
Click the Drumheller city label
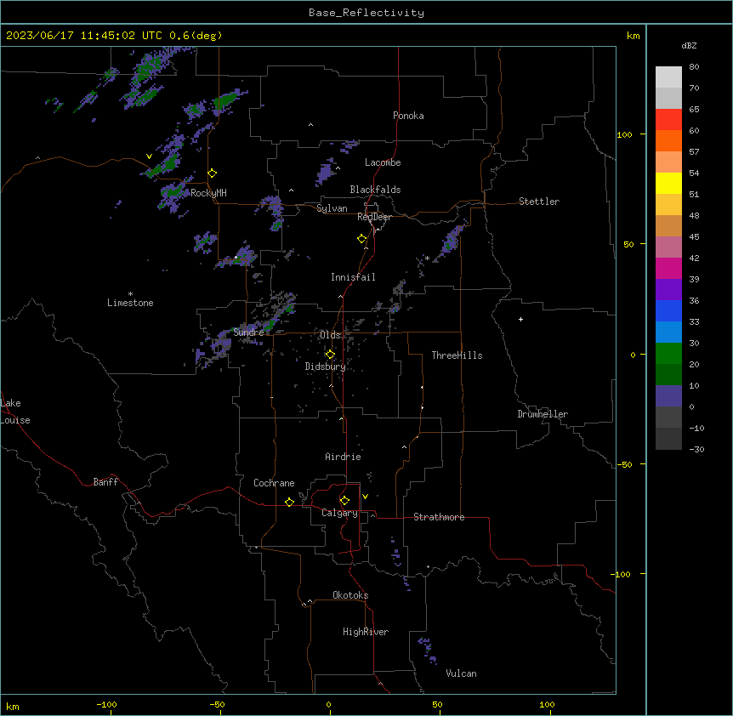(543, 414)
